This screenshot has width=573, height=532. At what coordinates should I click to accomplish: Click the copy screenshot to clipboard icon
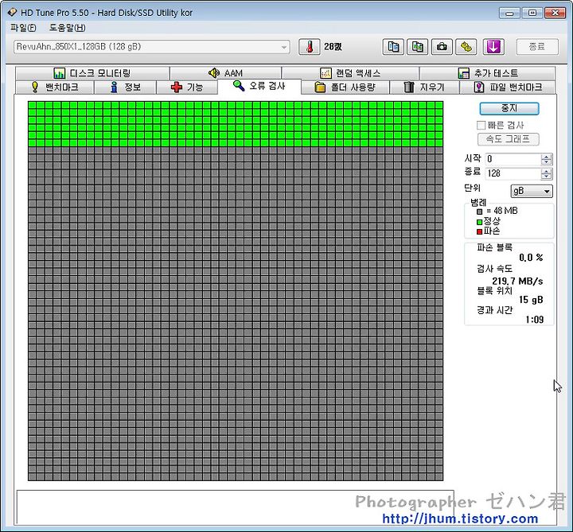pos(417,47)
